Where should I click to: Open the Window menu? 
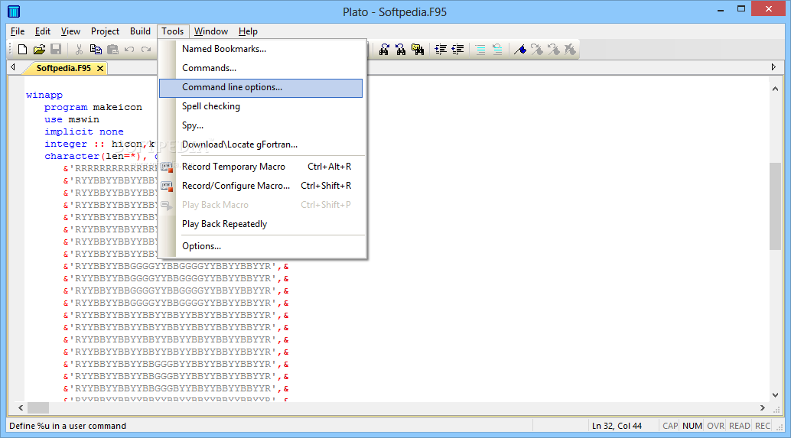click(x=211, y=31)
